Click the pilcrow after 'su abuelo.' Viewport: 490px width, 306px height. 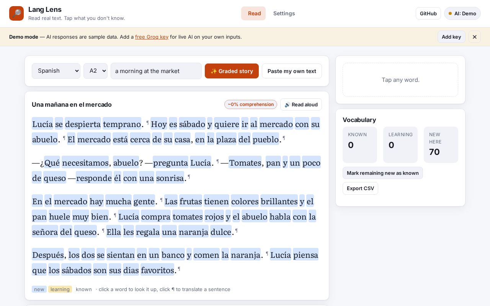click(x=64, y=138)
